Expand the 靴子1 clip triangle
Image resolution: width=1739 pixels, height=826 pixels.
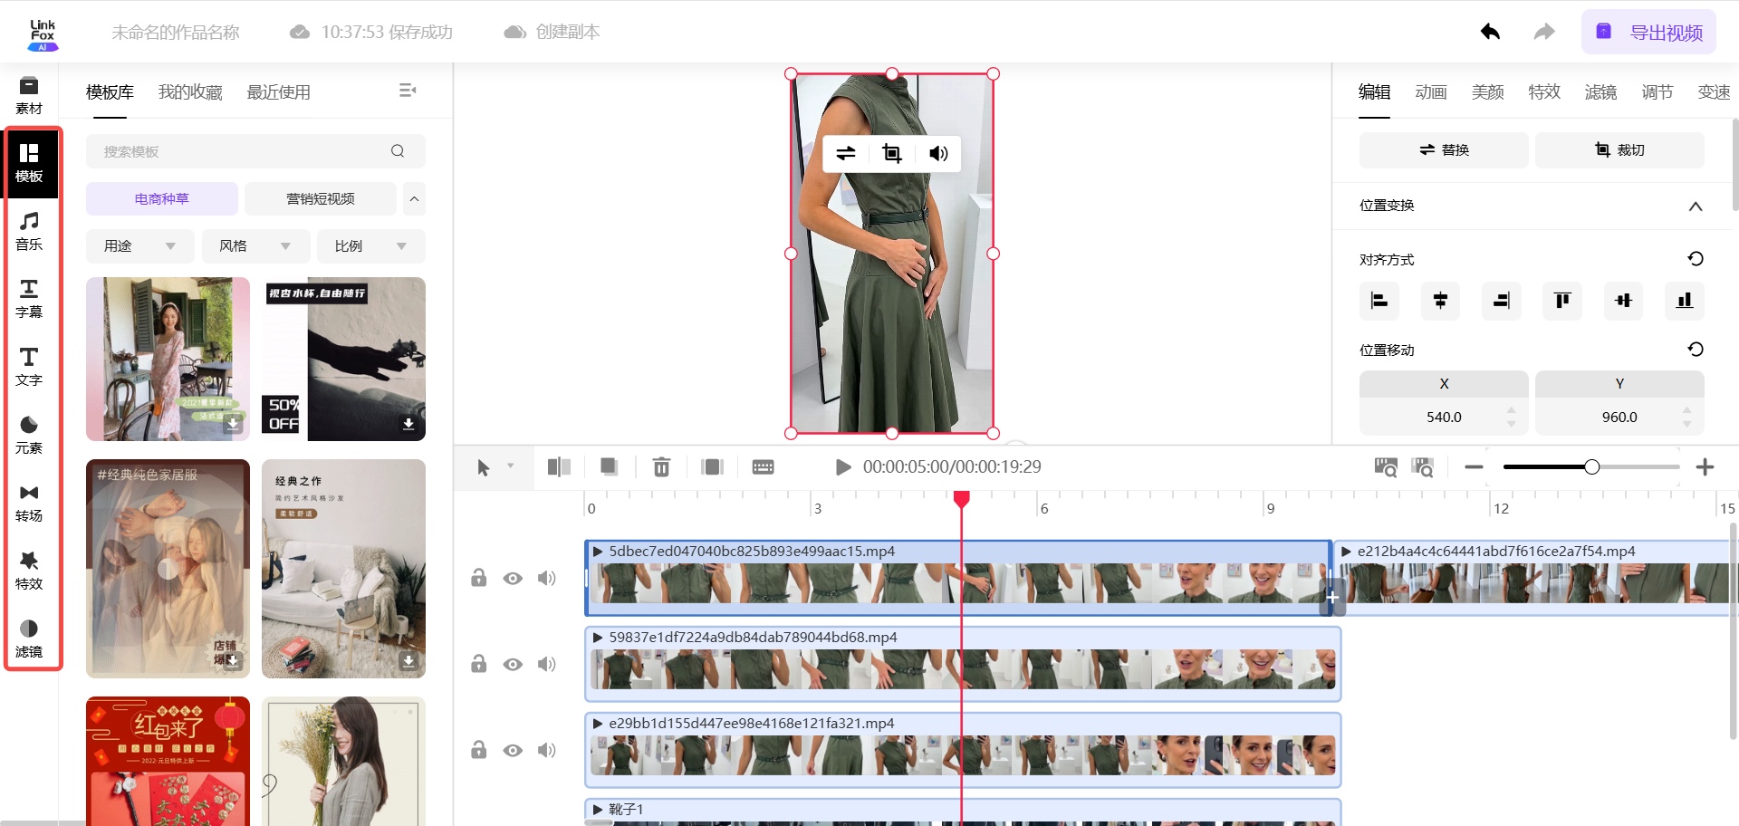pos(598,809)
